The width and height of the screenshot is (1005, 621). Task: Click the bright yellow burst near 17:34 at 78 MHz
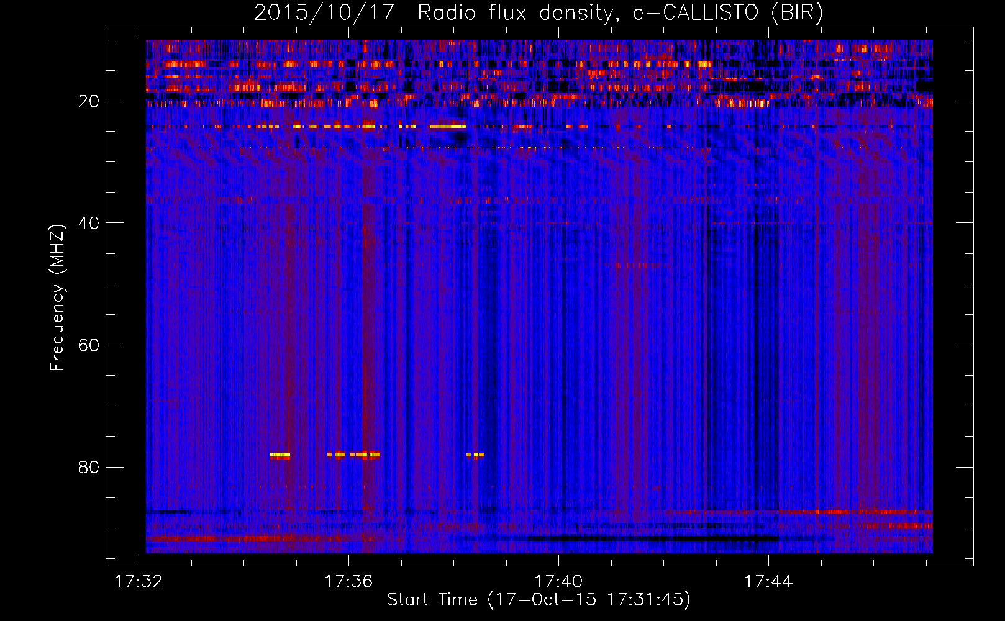coord(280,455)
